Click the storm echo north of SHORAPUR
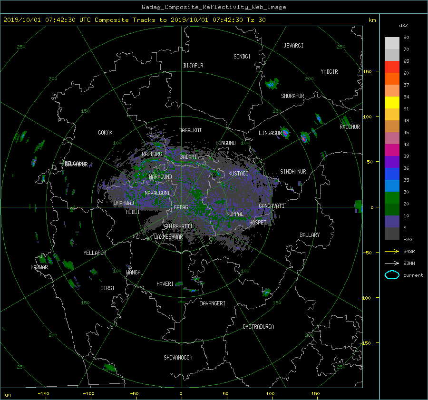Viewport: 428px width, 400px height. pos(272,84)
